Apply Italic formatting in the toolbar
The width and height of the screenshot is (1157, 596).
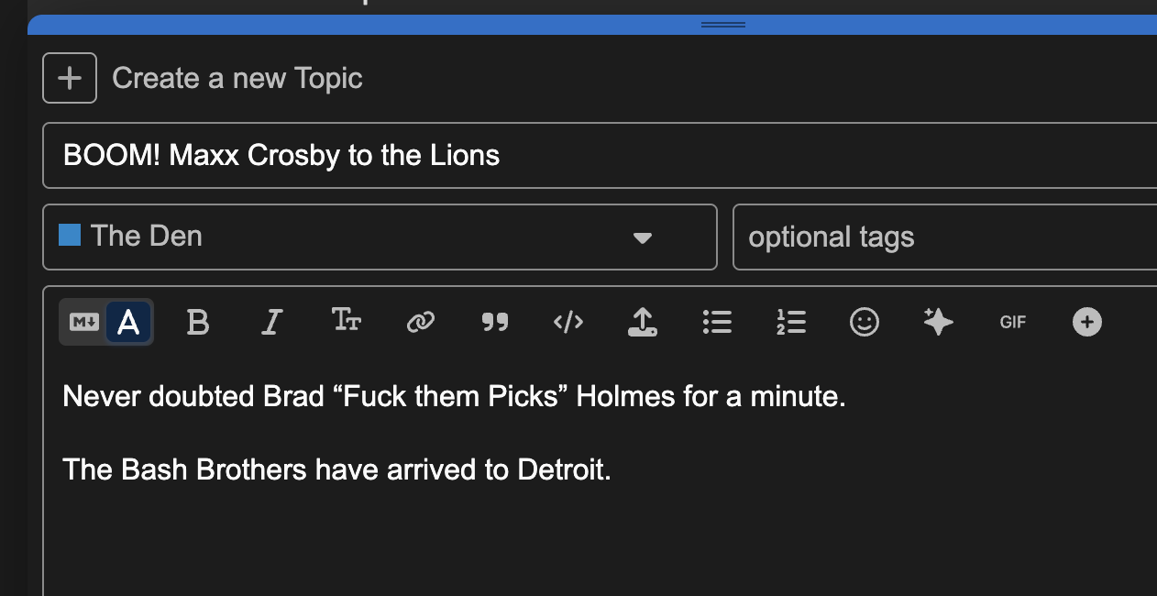(271, 322)
